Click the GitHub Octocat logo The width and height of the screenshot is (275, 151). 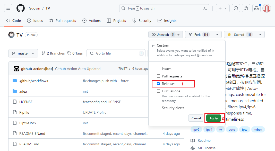(x=21, y=8)
